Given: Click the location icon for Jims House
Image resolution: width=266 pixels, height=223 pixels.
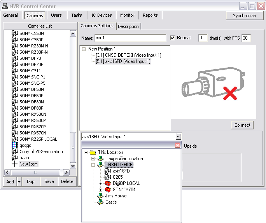Looking at the screenshot, I should [x=100, y=196].
